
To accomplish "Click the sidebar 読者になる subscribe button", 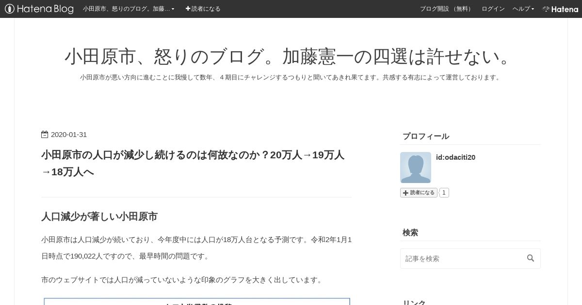I will [x=419, y=193].
